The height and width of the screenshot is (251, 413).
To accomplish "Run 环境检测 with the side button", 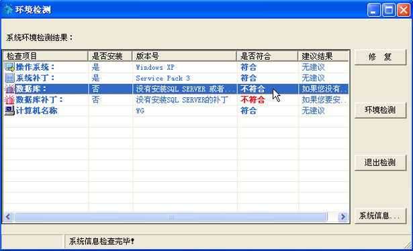I will (x=380, y=110).
